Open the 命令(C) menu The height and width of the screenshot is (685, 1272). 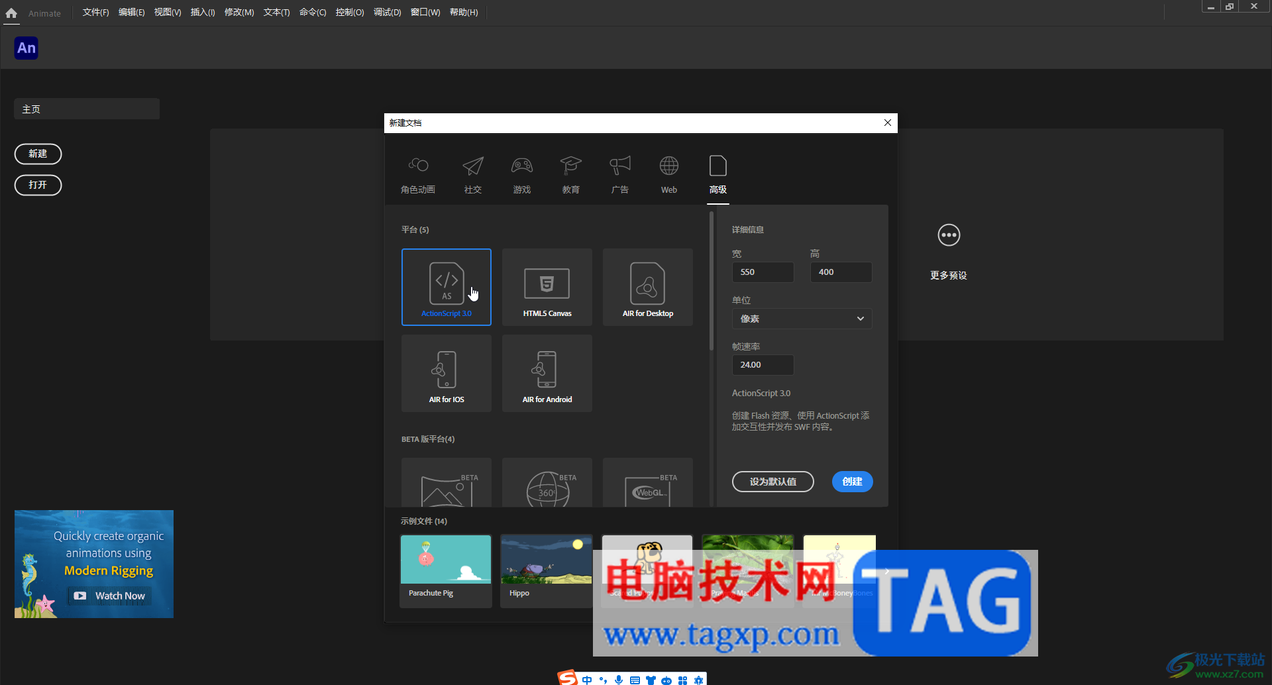coord(313,13)
